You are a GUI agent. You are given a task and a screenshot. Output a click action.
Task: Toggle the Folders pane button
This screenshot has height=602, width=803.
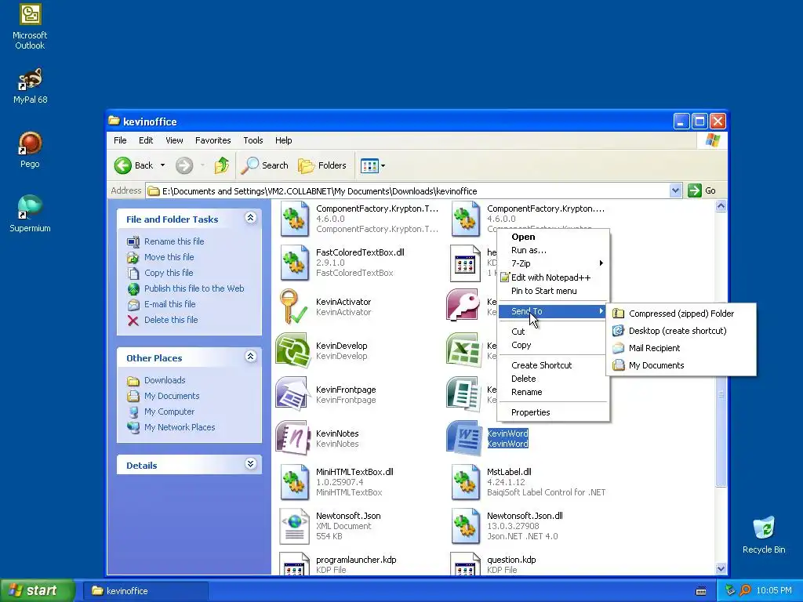pyautogui.click(x=322, y=165)
